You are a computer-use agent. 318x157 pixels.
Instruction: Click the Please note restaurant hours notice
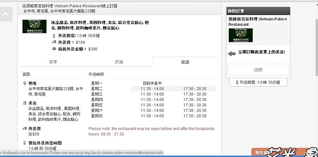(151, 131)
